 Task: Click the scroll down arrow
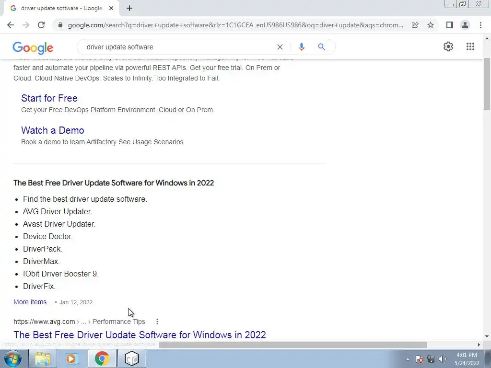pyautogui.click(x=487, y=336)
